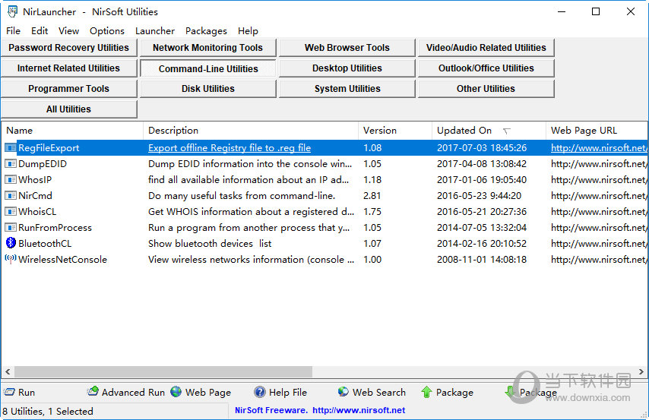
Task: Click '8 Utilities, 1 Selected' status text
Action: point(48,412)
